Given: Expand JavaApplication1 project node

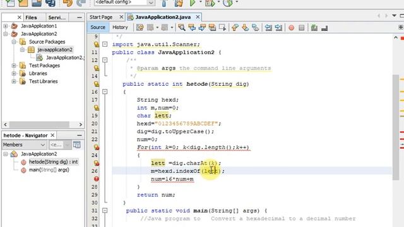Looking at the screenshot, I should (x=6, y=26).
